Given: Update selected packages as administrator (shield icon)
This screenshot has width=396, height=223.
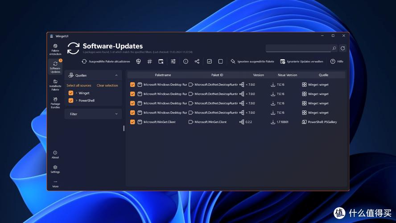Looking at the screenshot, I should 138,62.
